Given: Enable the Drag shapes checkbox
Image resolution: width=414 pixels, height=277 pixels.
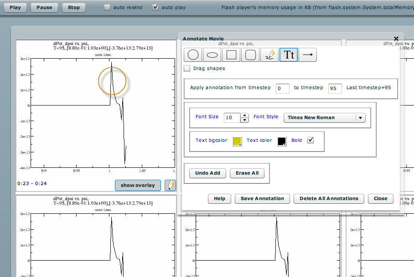Looking at the screenshot, I should pyautogui.click(x=187, y=68).
